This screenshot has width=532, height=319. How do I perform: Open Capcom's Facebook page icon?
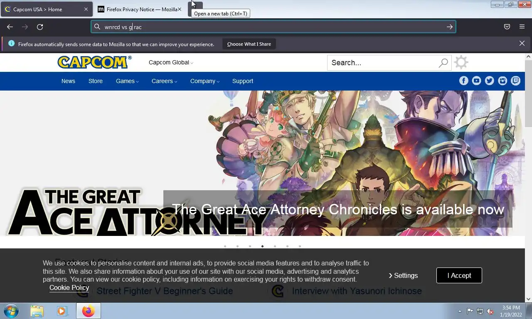pos(464,81)
